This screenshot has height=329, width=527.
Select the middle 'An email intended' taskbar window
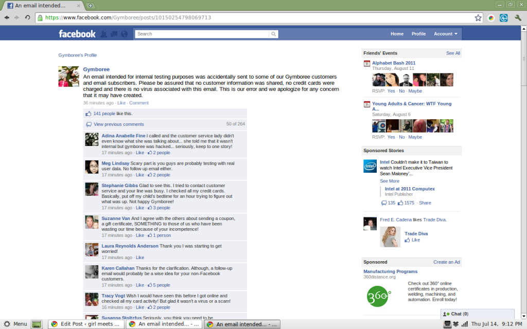click(165, 324)
